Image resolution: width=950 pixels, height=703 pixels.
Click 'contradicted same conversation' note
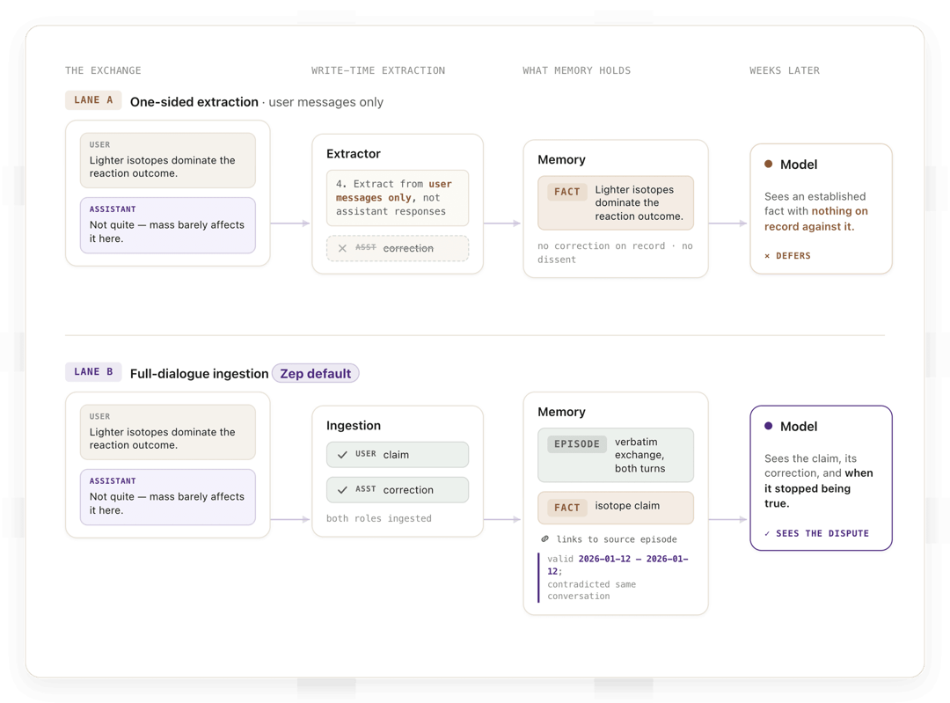click(x=592, y=590)
